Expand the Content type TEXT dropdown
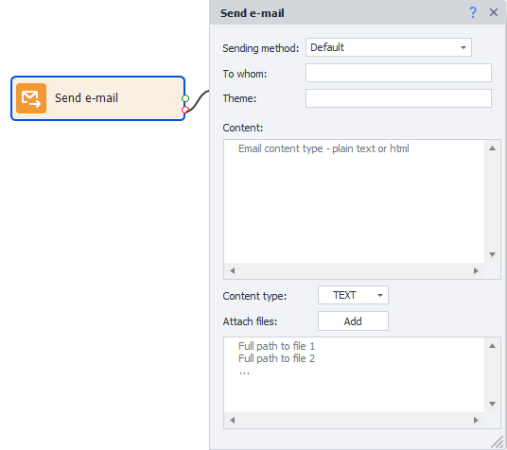The image size is (507, 450). pyautogui.click(x=353, y=295)
